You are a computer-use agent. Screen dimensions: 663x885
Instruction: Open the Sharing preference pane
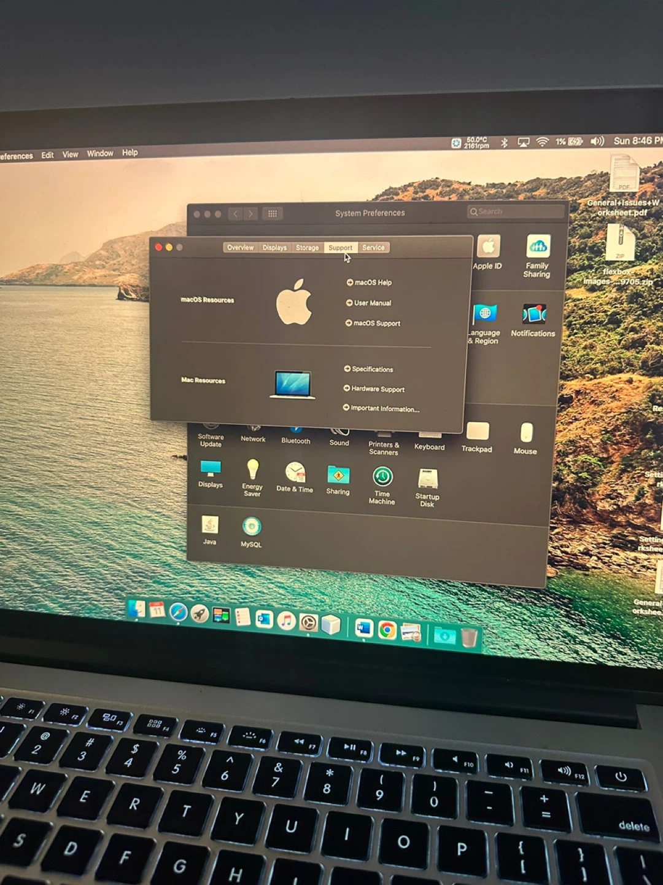pyautogui.click(x=338, y=475)
